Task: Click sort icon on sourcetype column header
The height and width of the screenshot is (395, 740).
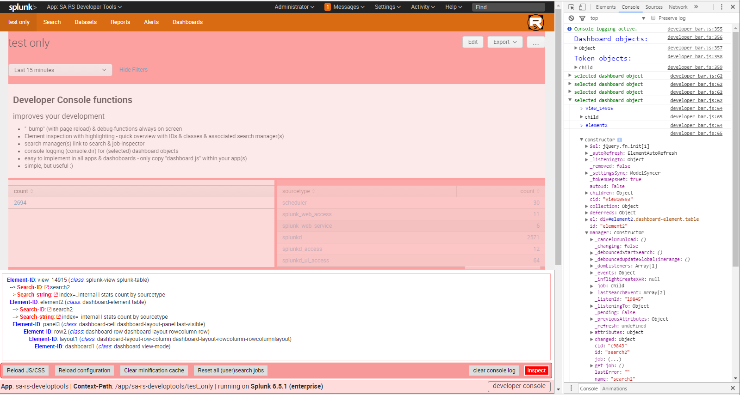Action: pyautogui.click(x=314, y=191)
